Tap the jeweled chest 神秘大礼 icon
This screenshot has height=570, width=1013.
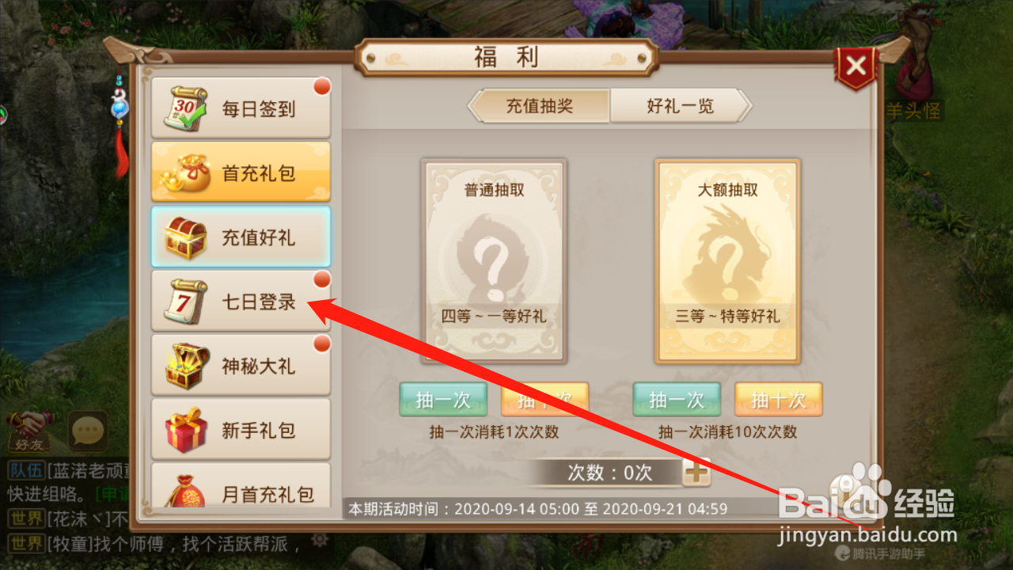point(185,367)
